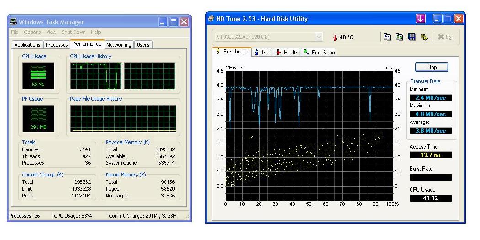Minimize the HD Tune window
Image resolution: width=480 pixels, height=240 pixels.
[438, 19]
